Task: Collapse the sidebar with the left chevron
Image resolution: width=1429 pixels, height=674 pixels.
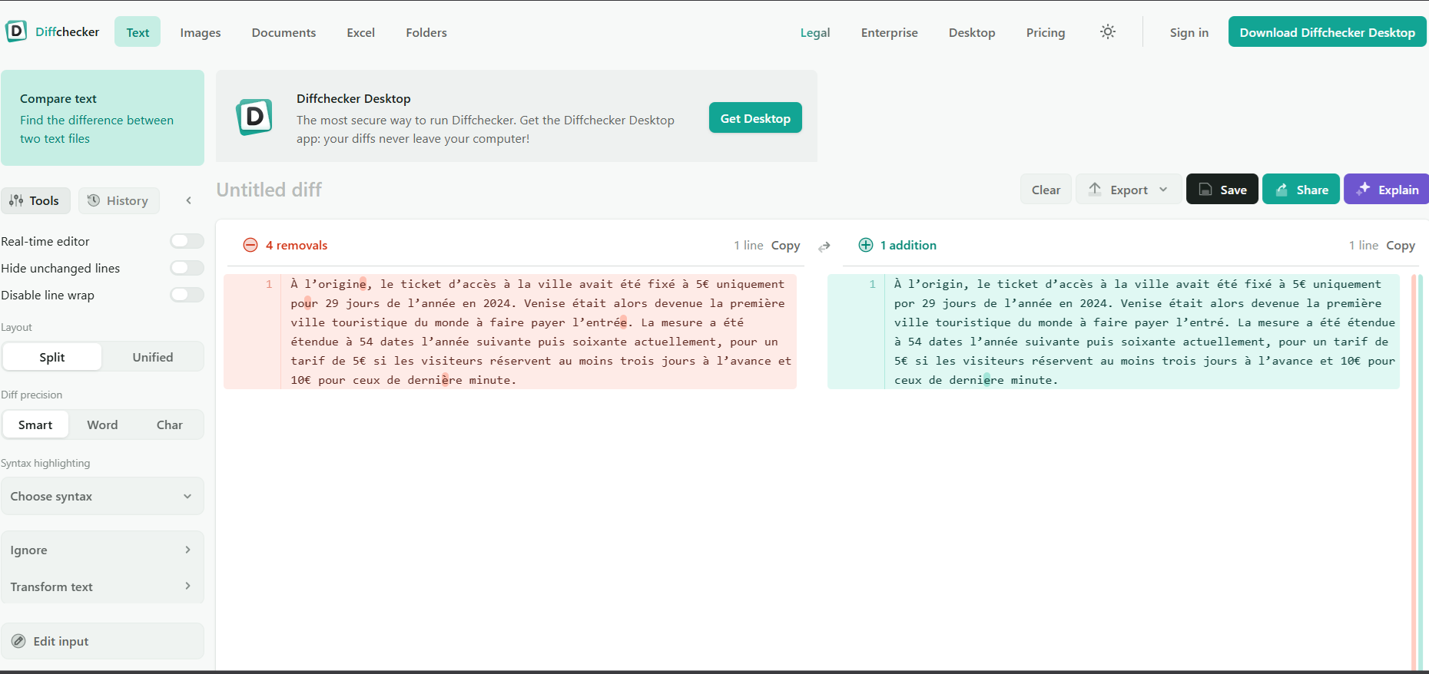Action: [x=188, y=200]
